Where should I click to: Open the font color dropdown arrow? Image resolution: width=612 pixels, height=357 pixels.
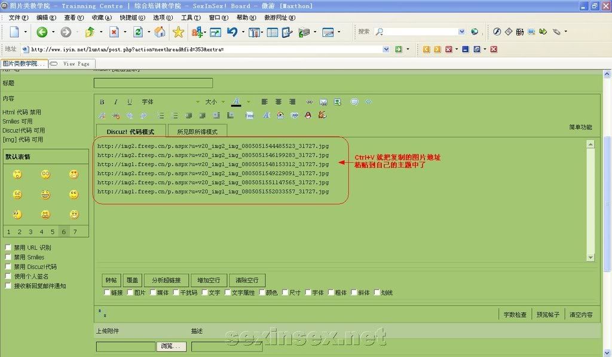click(248, 102)
